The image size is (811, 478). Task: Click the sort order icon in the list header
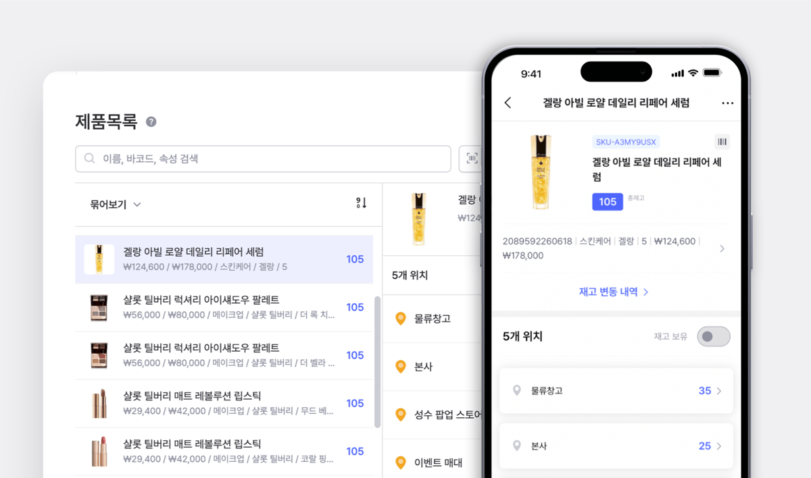point(362,203)
